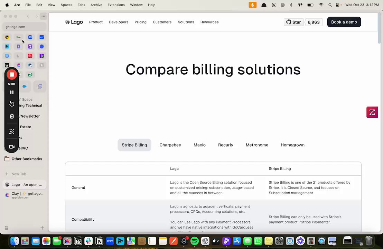Open the pinned 'cb' blue favorite
383x249 pixels.
pyautogui.click(x=42, y=37)
